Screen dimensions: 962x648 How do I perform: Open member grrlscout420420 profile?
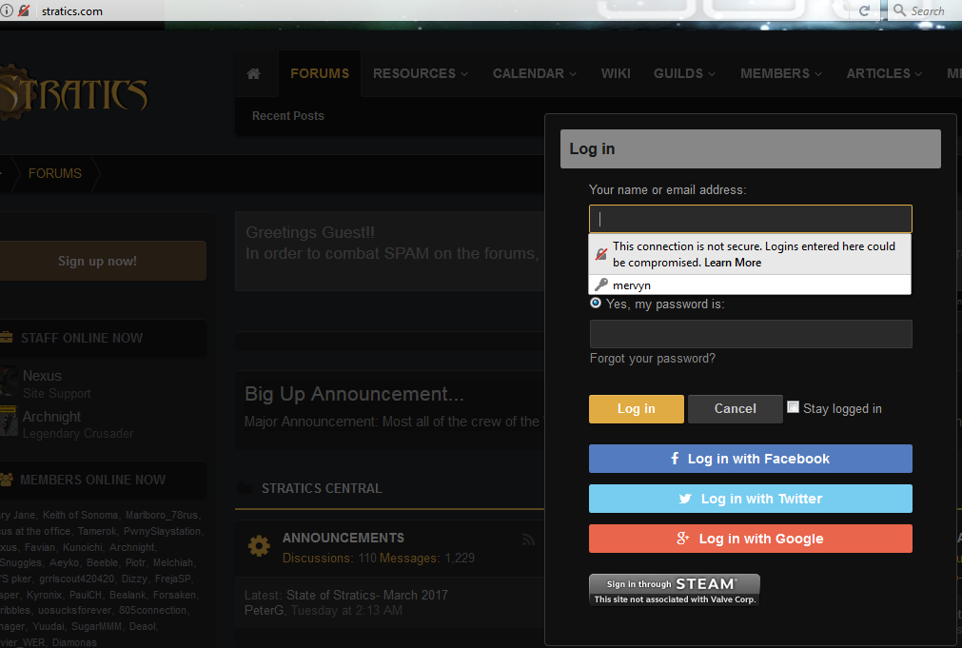pyautogui.click(x=77, y=579)
